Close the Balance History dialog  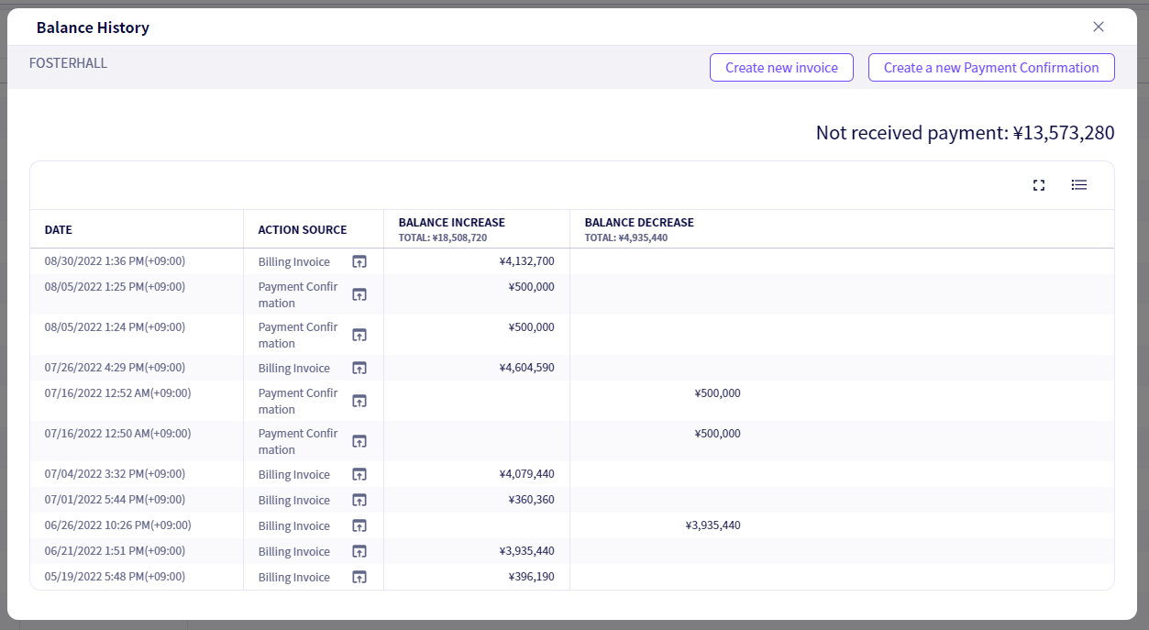pyautogui.click(x=1099, y=27)
